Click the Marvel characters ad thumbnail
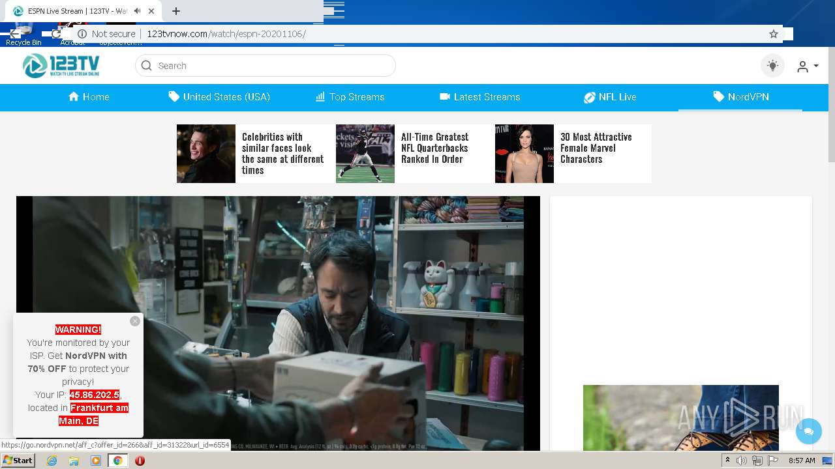The image size is (835, 469). pyautogui.click(x=524, y=154)
